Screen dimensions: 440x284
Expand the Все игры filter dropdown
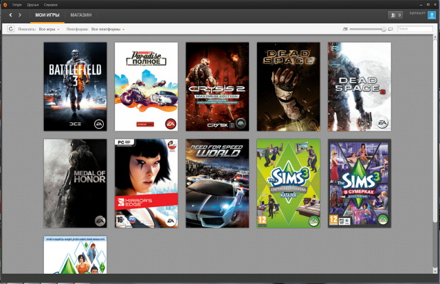click(49, 29)
